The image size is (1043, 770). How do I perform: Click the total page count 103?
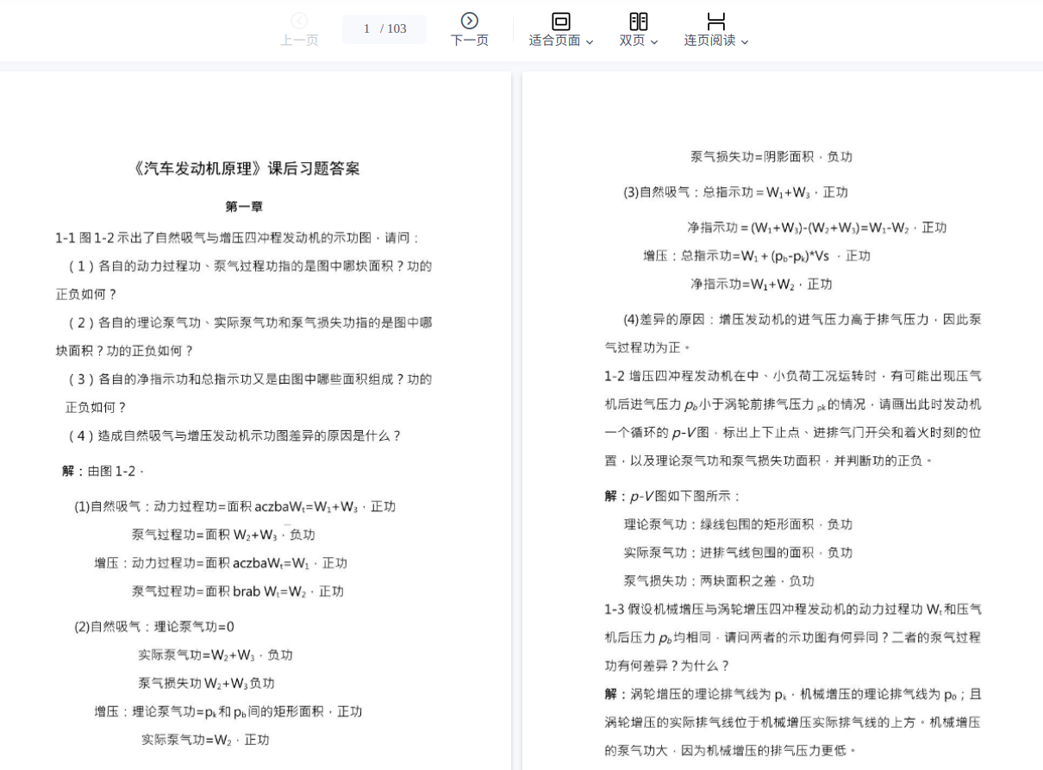(397, 28)
